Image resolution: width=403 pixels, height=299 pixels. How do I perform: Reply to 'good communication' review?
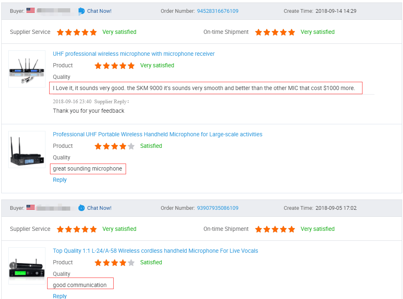point(60,296)
